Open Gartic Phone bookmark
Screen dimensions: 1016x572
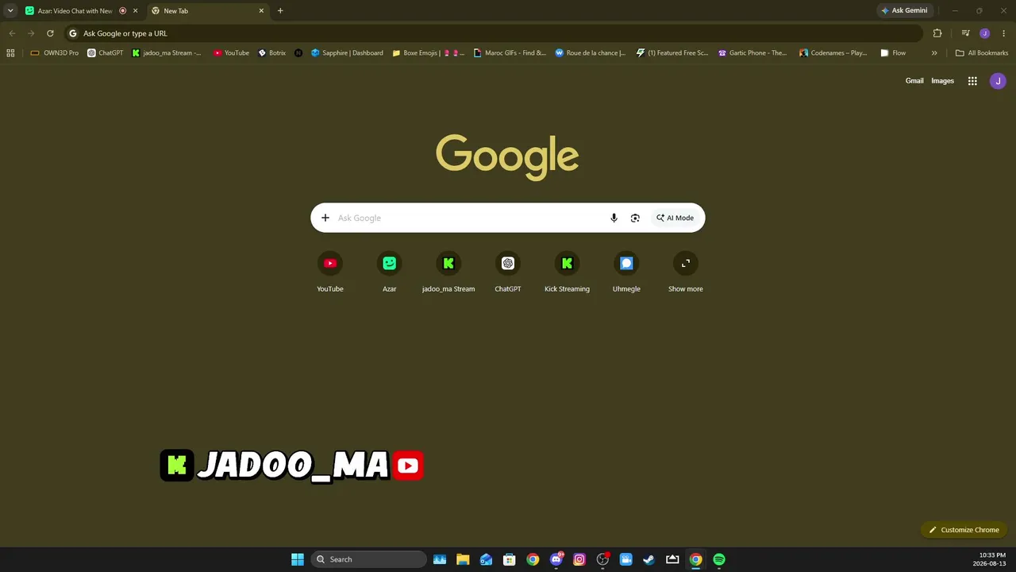click(x=752, y=53)
